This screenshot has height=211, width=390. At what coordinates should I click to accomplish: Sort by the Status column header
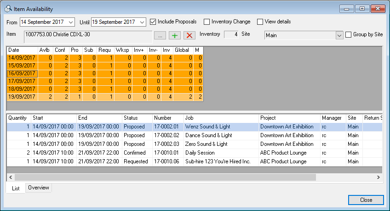(136, 118)
